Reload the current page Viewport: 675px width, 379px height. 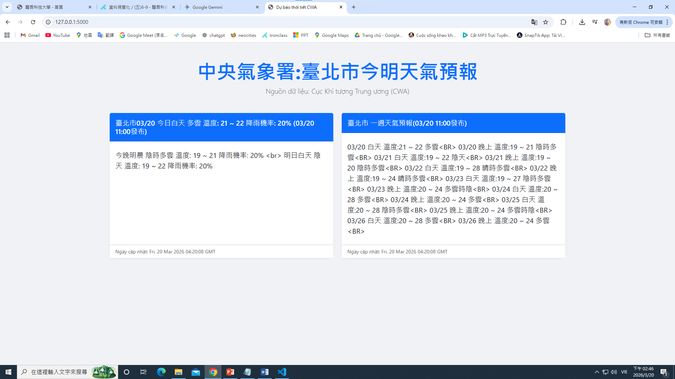[33, 22]
